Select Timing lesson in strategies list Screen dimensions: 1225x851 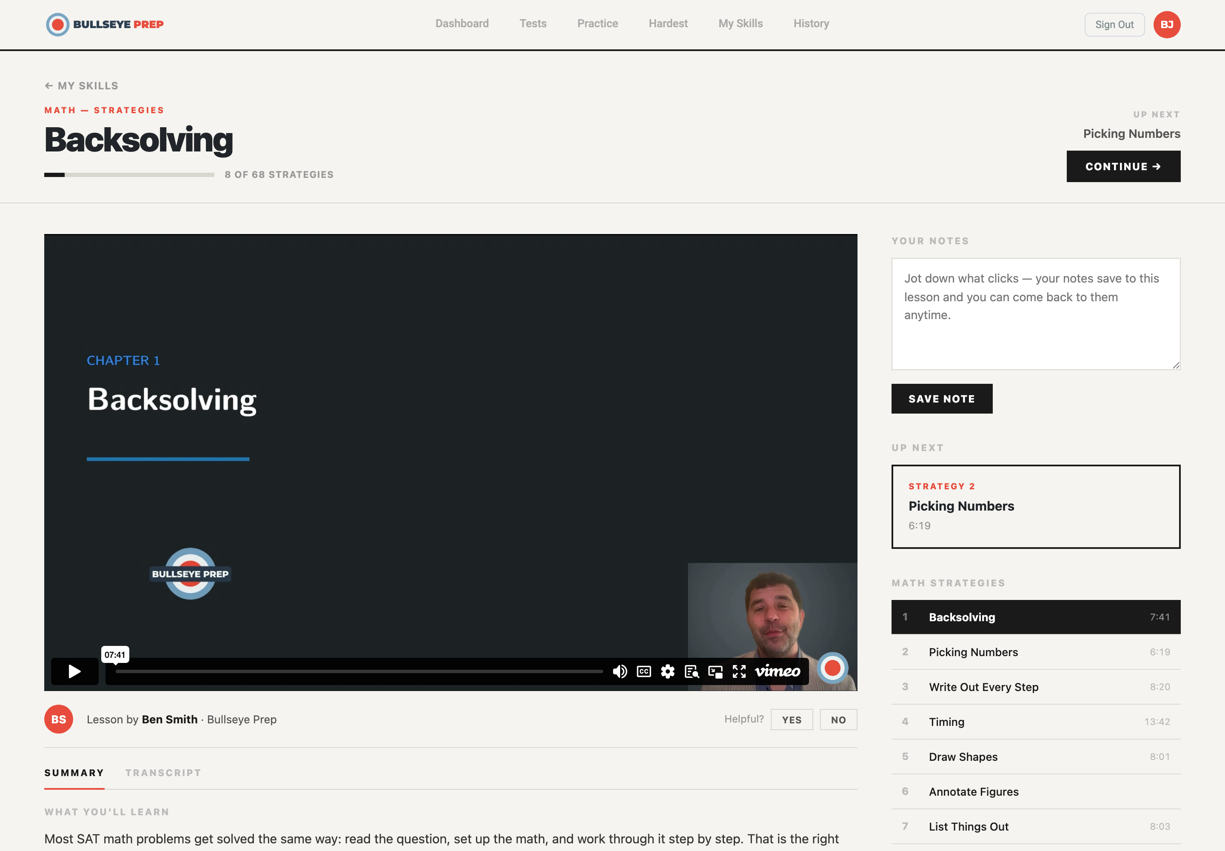(x=1035, y=721)
